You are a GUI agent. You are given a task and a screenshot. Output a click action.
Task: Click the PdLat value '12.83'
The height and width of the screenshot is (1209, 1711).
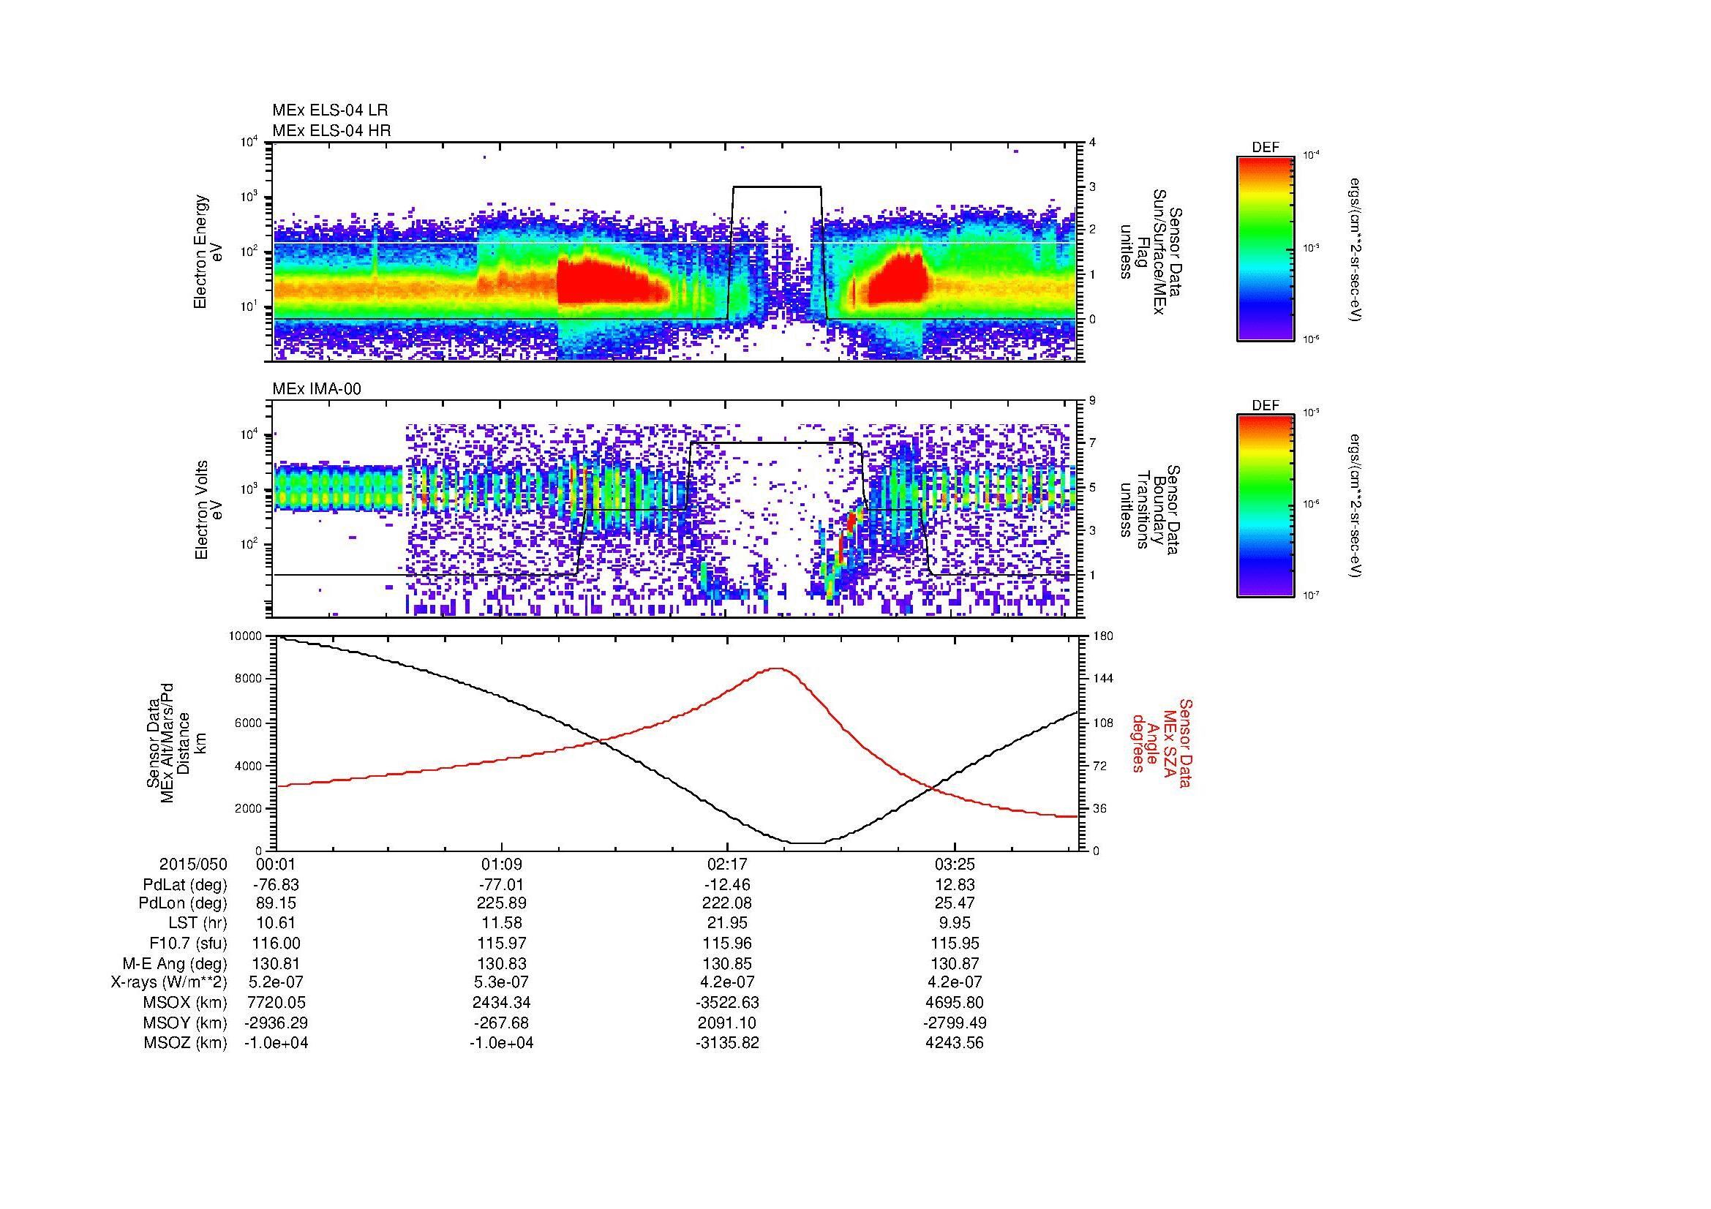point(955,885)
